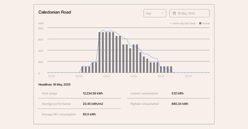This screenshot has width=248, height=129.
Task: Click the Average HH consumption label
Action: pos(59,114)
